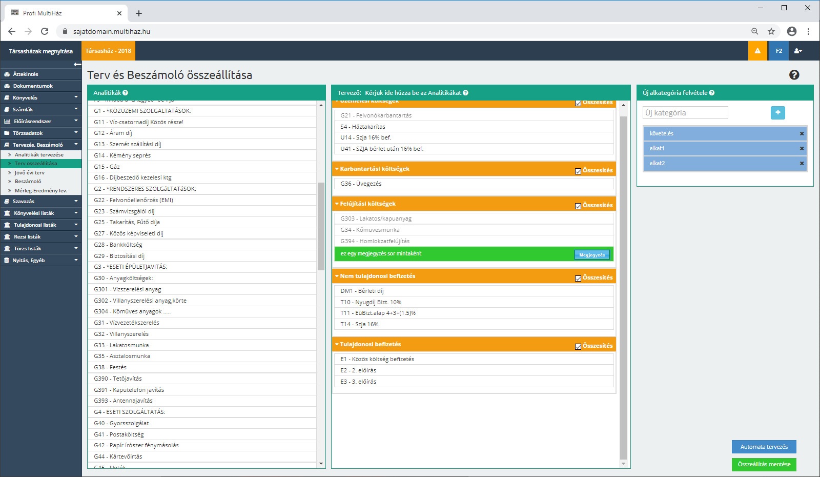Viewport: 820px width, 477px height.
Task: Click the help icon beside Analitikák header
Action: tap(126, 93)
